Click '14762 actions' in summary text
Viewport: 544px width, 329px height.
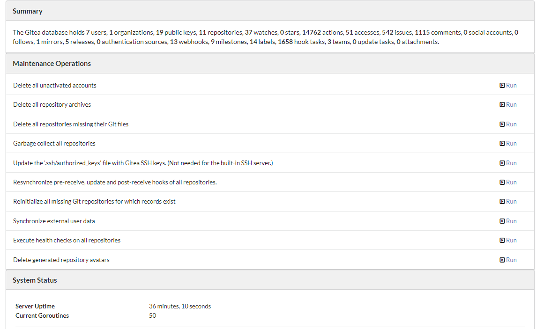point(322,32)
